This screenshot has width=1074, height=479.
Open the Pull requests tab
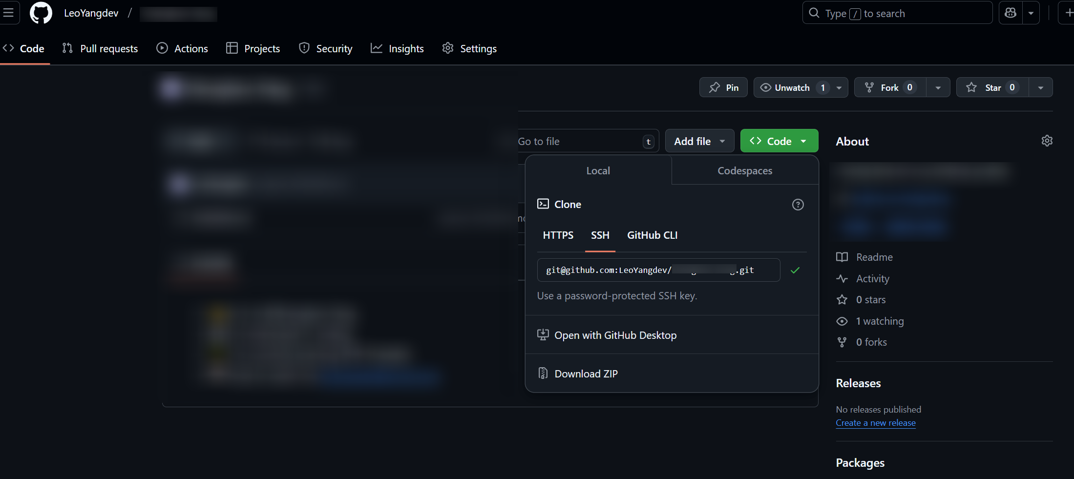(100, 49)
